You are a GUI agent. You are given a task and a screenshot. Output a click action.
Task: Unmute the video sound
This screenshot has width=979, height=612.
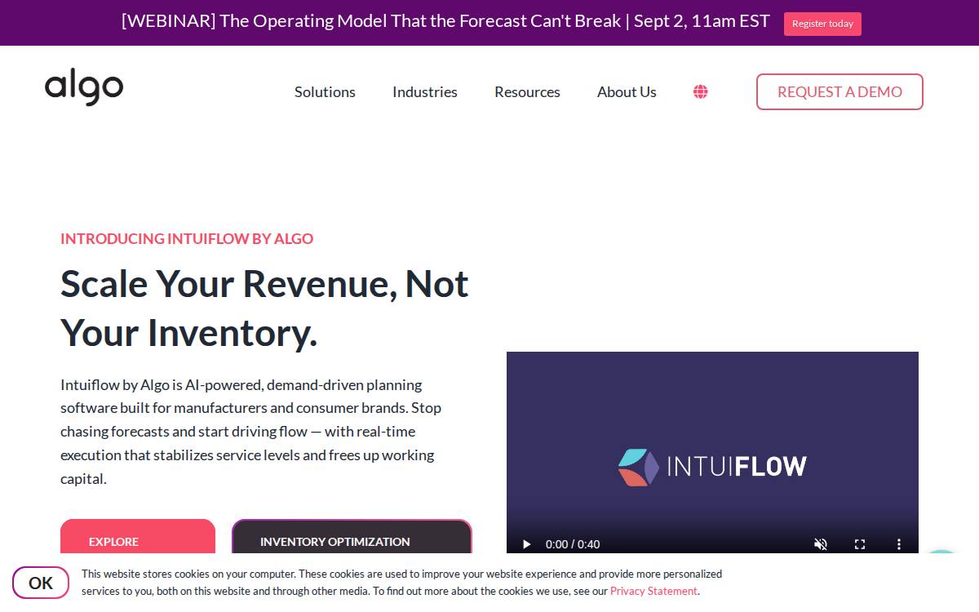coord(821,544)
